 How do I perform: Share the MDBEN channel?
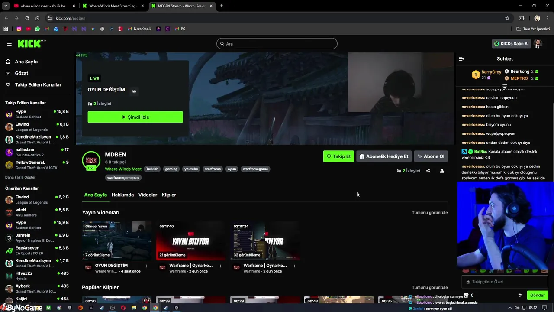428,171
